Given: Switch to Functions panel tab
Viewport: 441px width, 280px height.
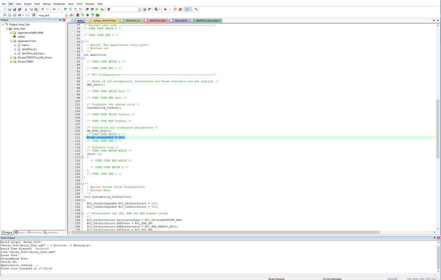Looking at the screenshot, I should click(x=35, y=232).
